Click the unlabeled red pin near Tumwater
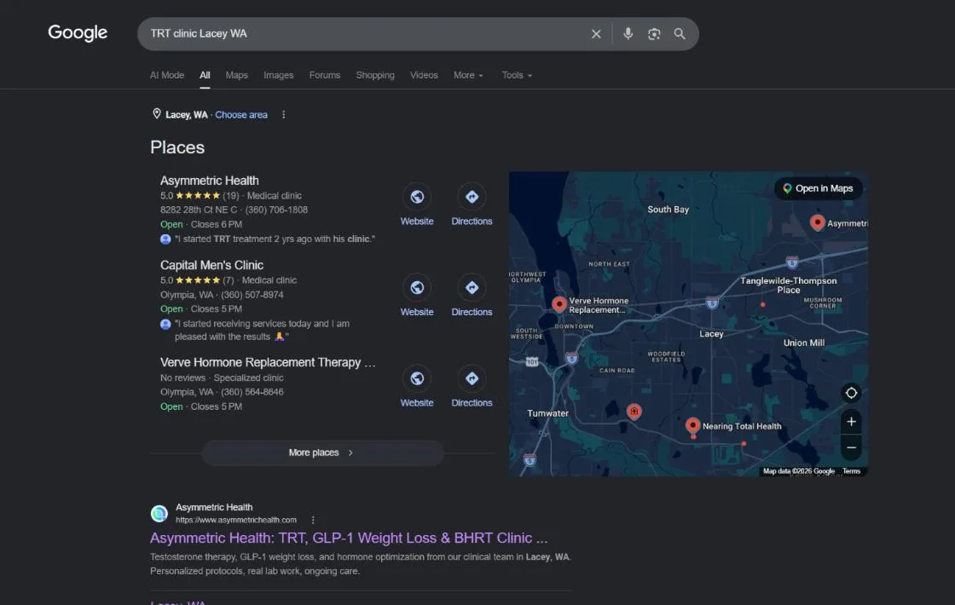This screenshot has width=955, height=605. coord(634,412)
